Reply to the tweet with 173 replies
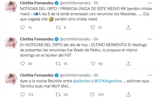The image size is (156, 97). pyautogui.click(x=22, y=94)
